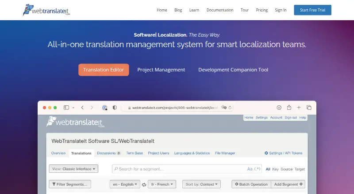The image size is (354, 194).
Task: Expand the sidebar chevron dropdown in Safari
Action: [x=73, y=108]
